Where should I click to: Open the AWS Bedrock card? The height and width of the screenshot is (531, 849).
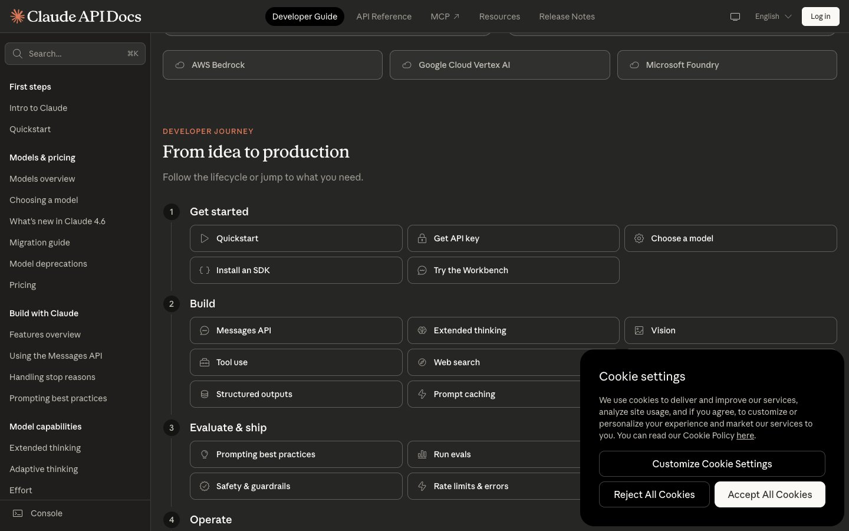pyautogui.click(x=272, y=65)
